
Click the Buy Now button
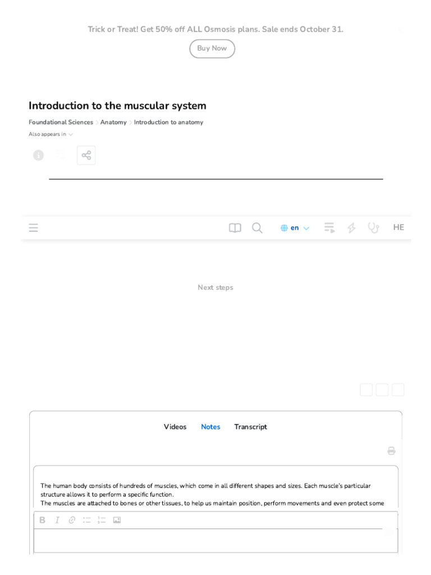[212, 48]
